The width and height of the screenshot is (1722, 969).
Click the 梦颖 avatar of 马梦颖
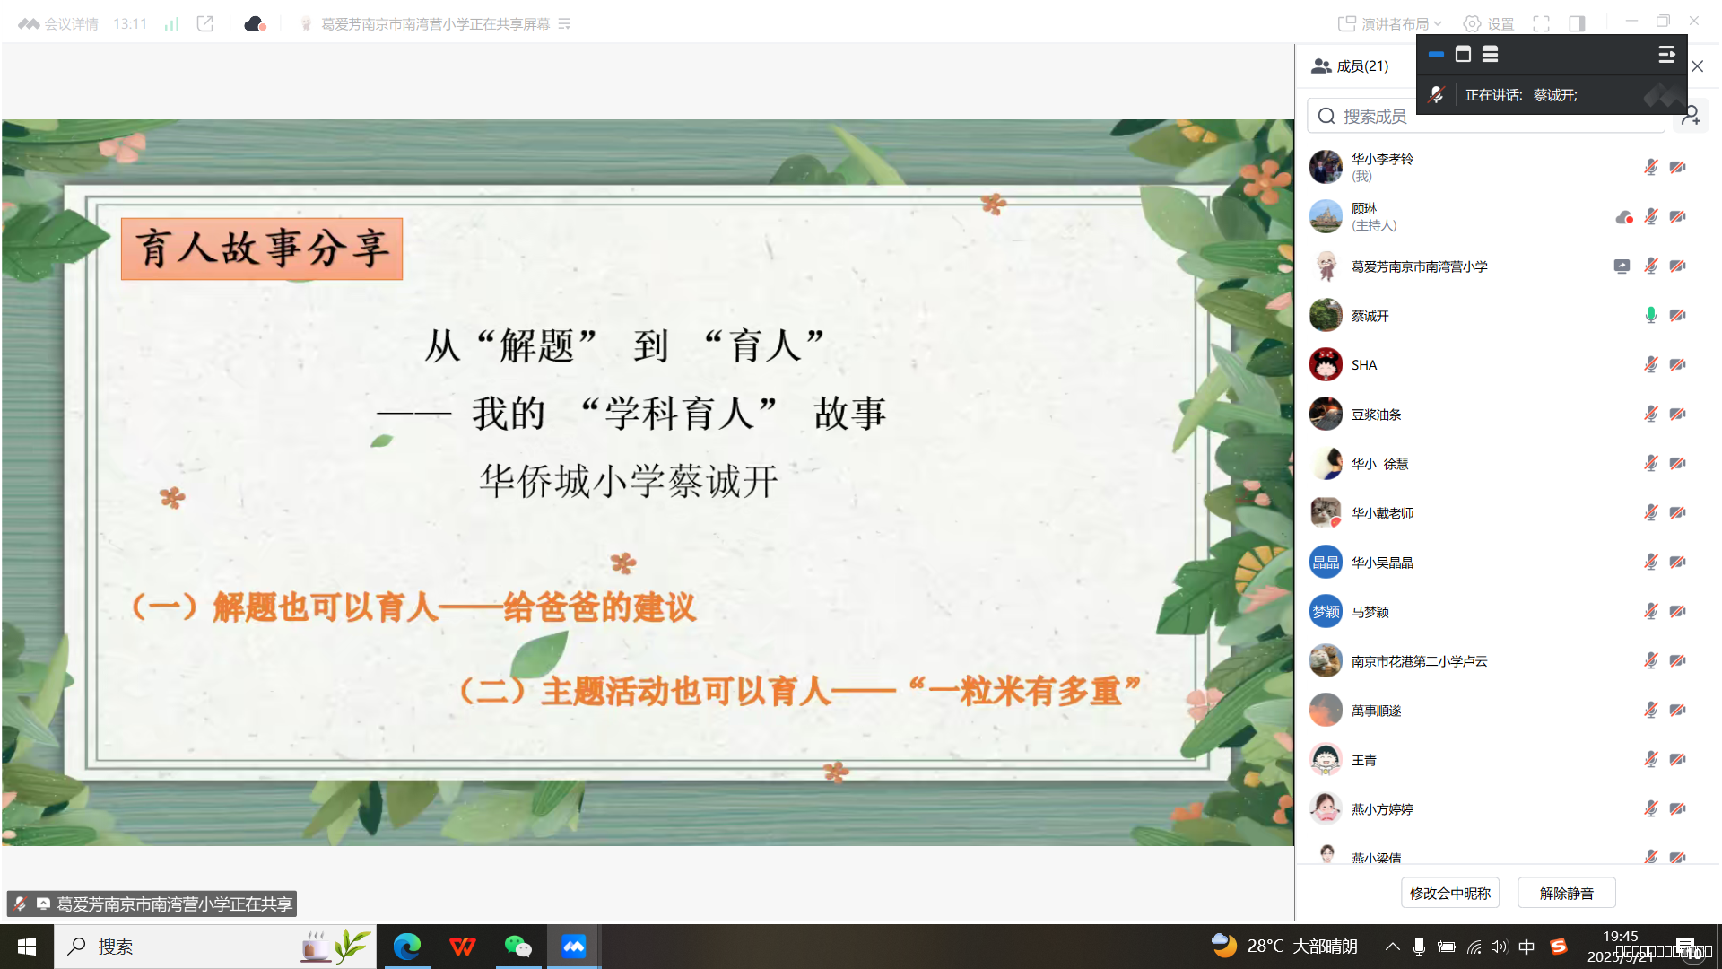pyautogui.click(x=1326, y=612)
